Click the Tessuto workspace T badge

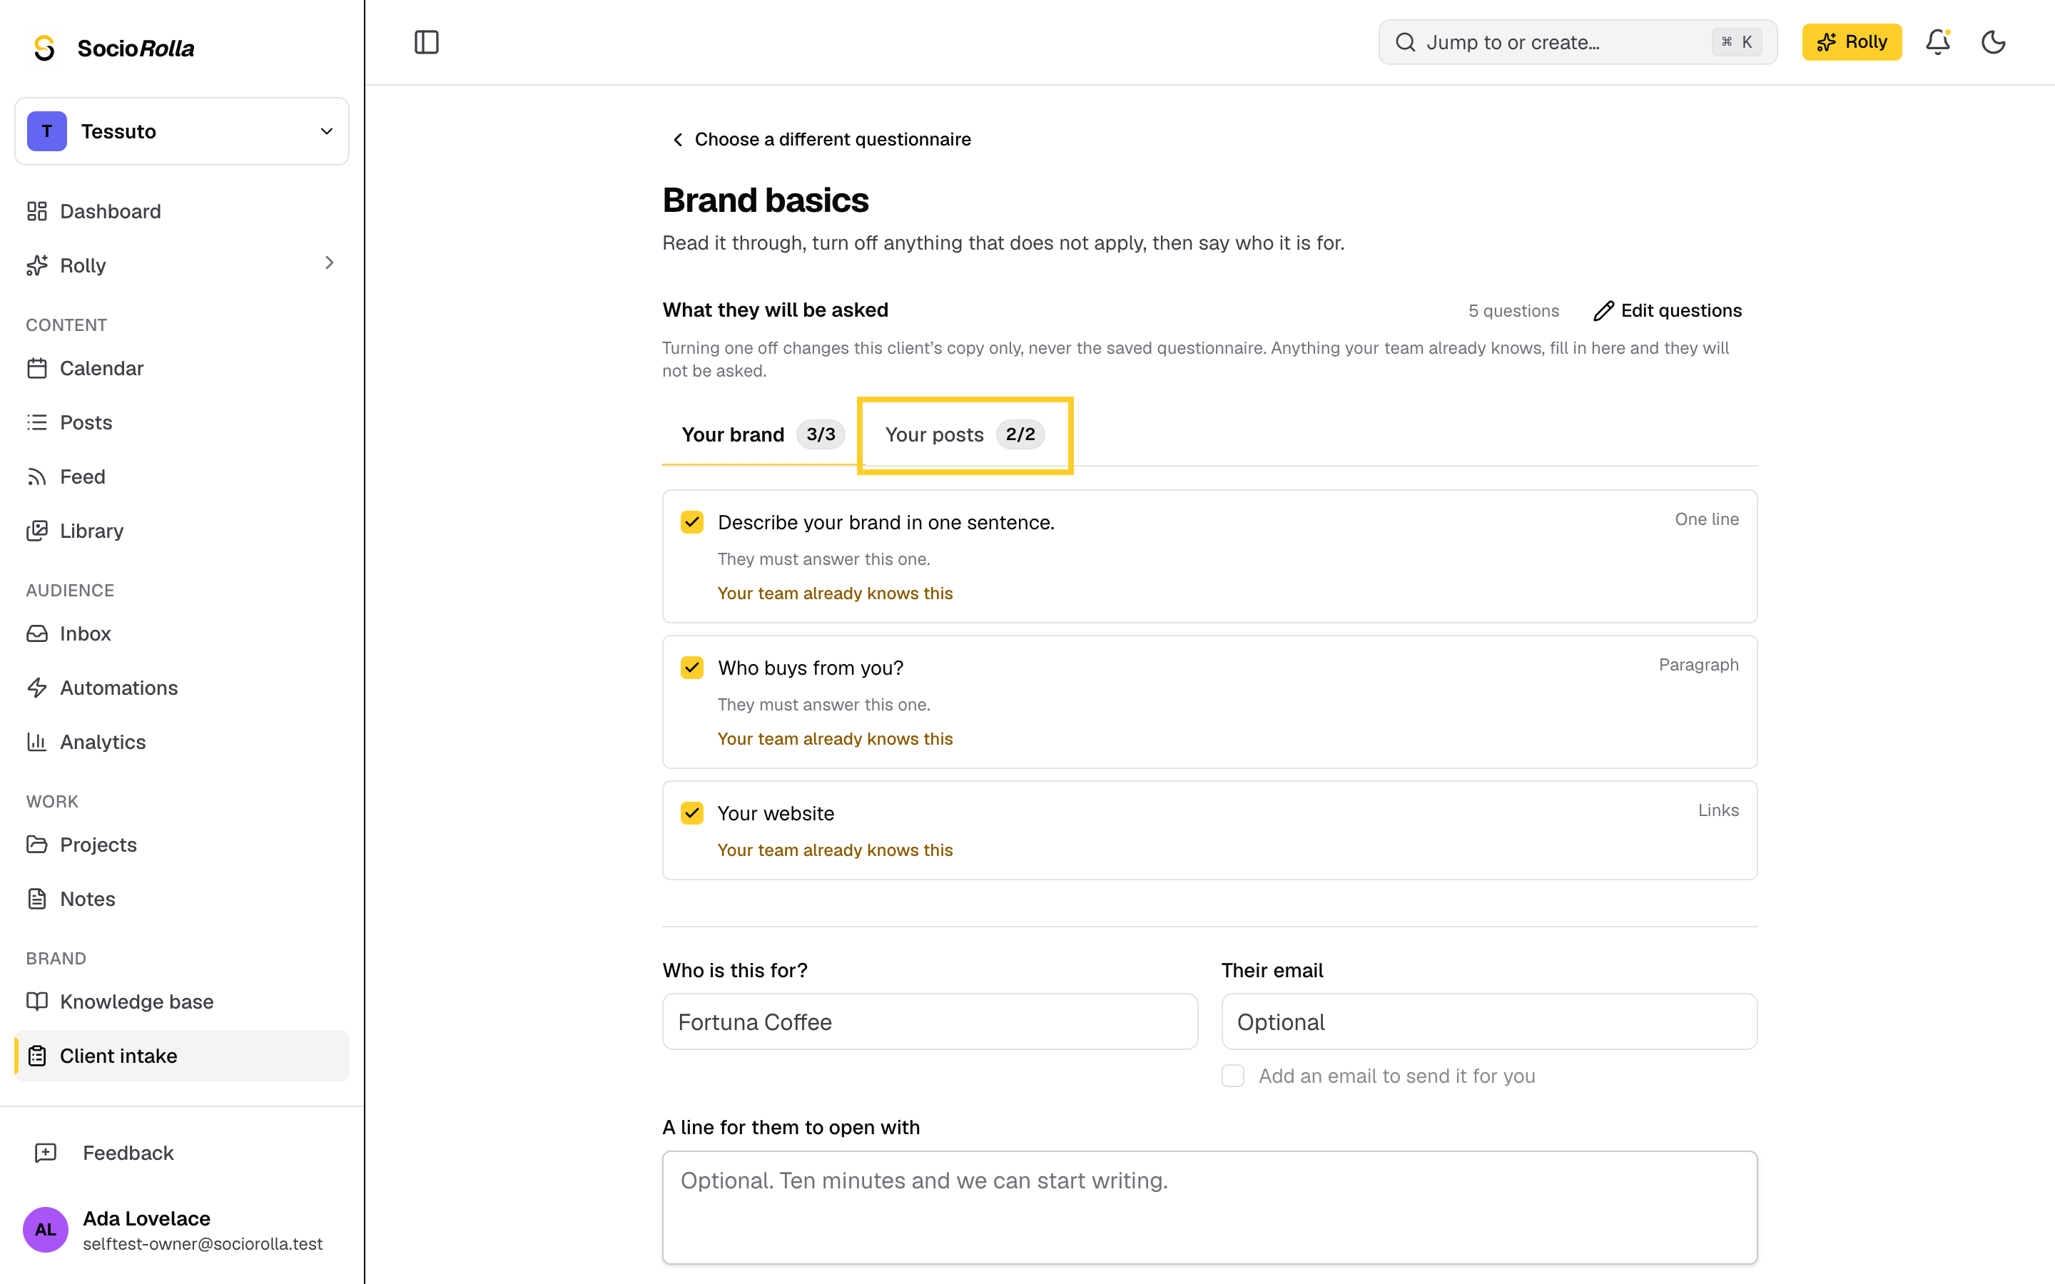46,132
